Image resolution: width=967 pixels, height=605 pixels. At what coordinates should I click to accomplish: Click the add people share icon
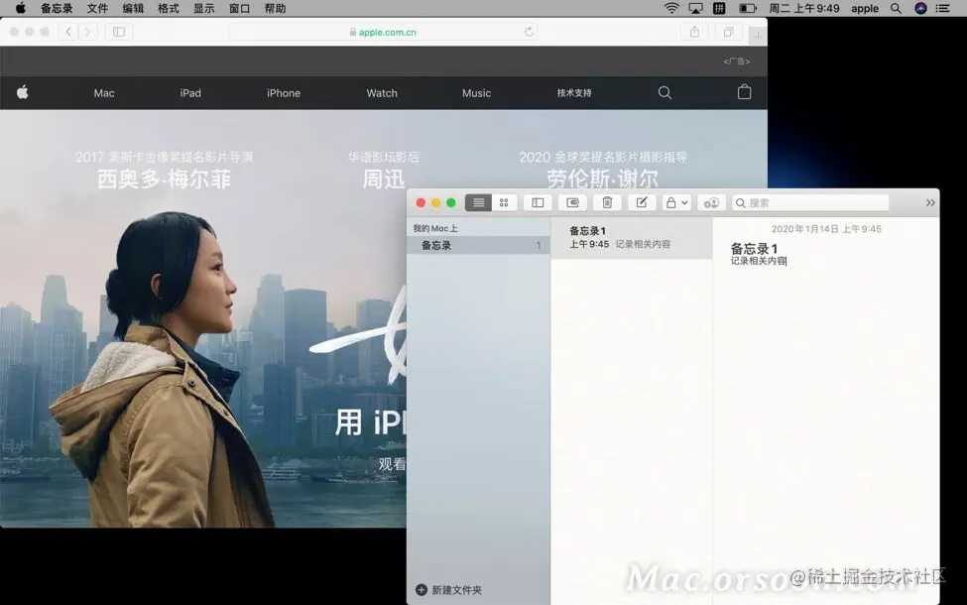(711, 203)
